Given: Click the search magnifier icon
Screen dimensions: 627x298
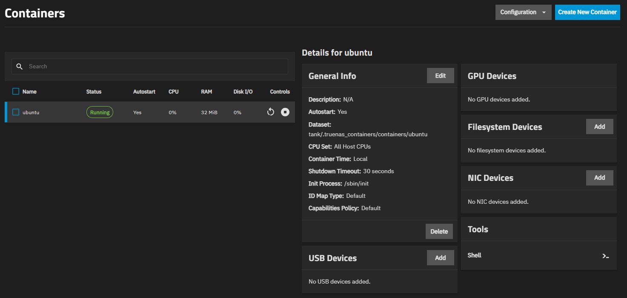Looking at the screenshot, I should click(19, 67).
